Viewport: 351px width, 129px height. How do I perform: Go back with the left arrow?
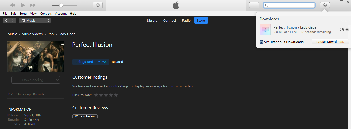click(x=6, y=21)
